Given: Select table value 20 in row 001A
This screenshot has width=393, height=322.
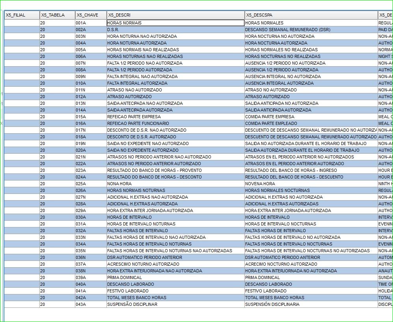Looking at the screenshot, I should click(58, 23).
